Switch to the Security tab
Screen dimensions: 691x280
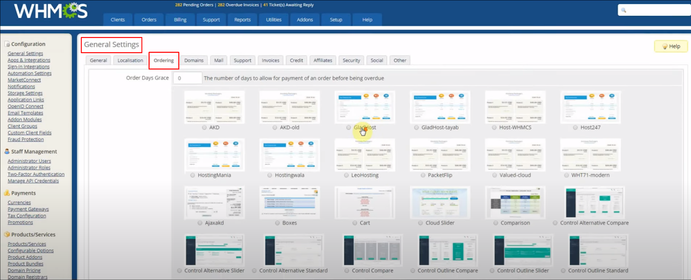[x=351, y=60]
